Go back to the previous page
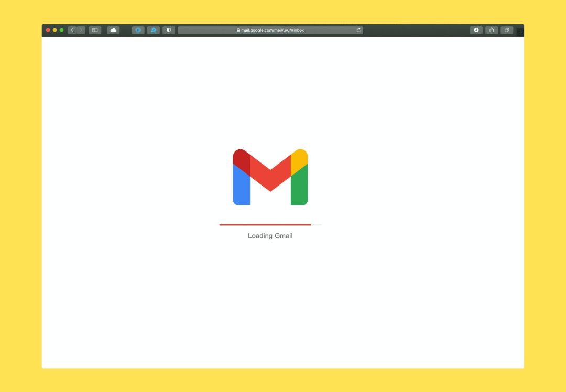 click(72, 30)
